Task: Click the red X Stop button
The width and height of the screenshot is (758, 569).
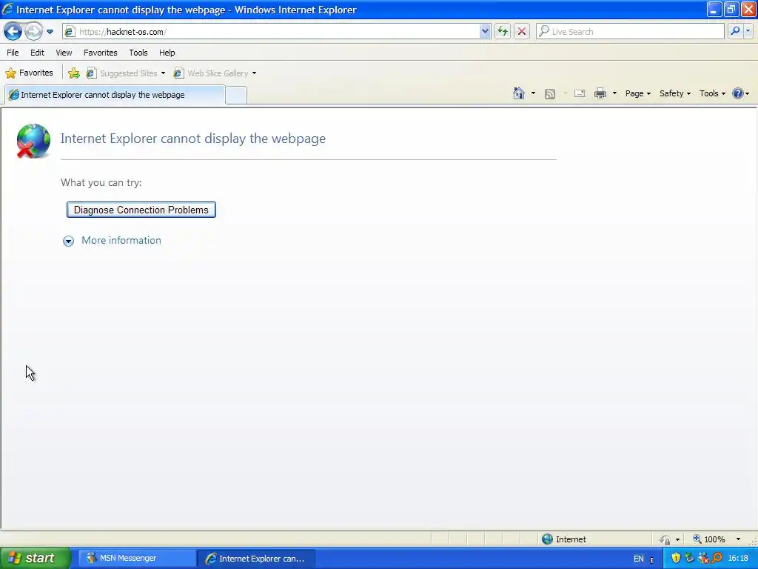Action: [522, 32]
